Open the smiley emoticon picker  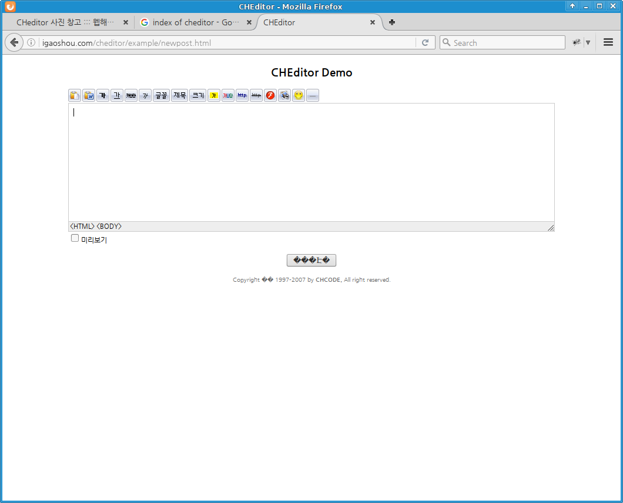299,95
